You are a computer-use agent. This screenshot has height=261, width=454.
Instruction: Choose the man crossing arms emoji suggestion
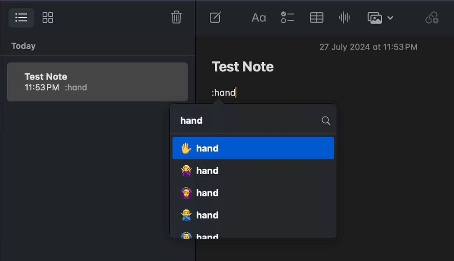click(x=253, y=215)
